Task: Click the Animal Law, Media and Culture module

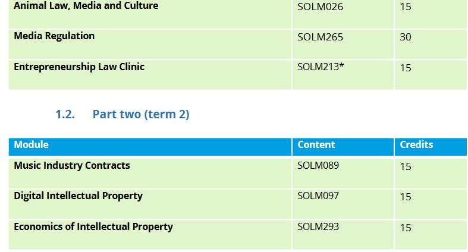Action: [86, 6]
